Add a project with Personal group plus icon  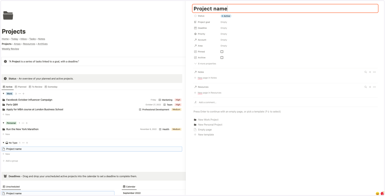(x=27, y=123)
